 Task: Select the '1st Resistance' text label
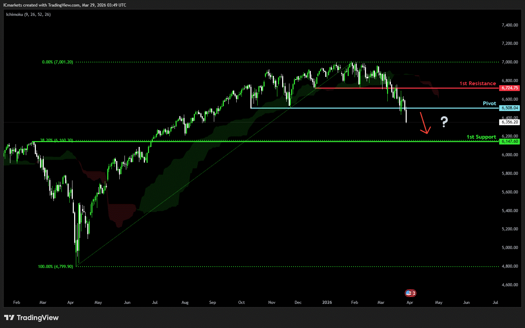pyautogui.click(x=477, y=83)
